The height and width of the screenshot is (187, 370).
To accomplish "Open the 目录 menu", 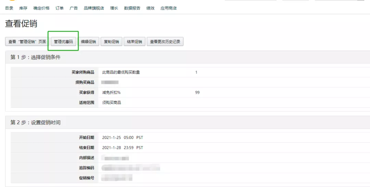I will pyautogui.click(x=9, y=8).
